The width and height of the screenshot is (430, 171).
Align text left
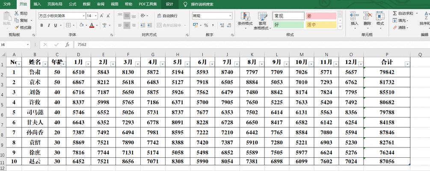(x=120, y=25)
